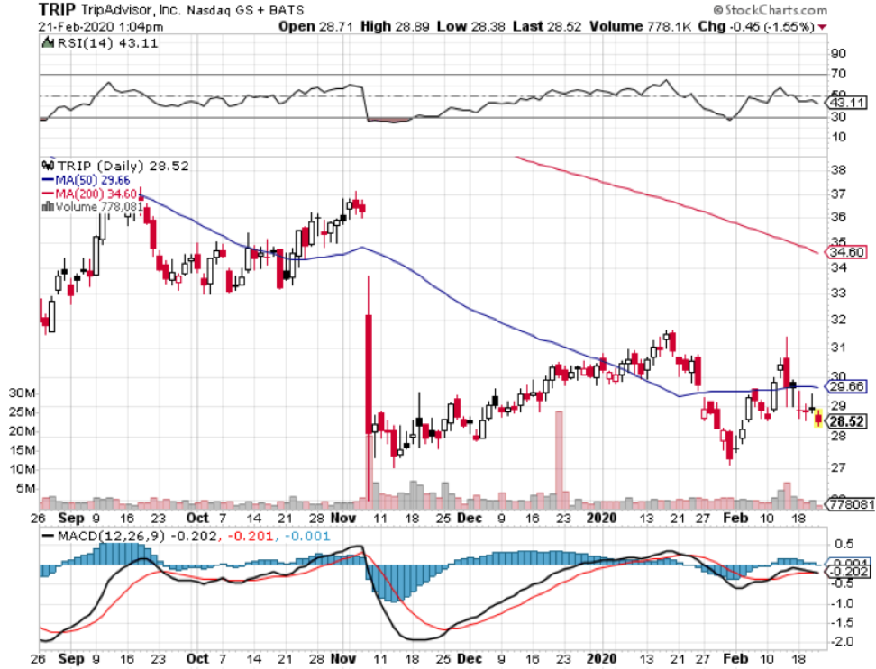Click the 29.66 blue price tag on axis
Viewport: 876px width, 669px height.
[846, 386]
